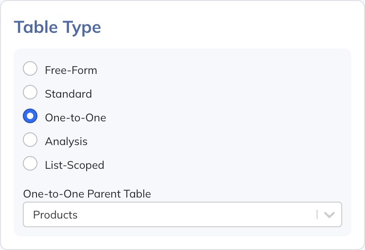Click the "Standard" label text
The image size is (365, 250).
pos(68,94)
